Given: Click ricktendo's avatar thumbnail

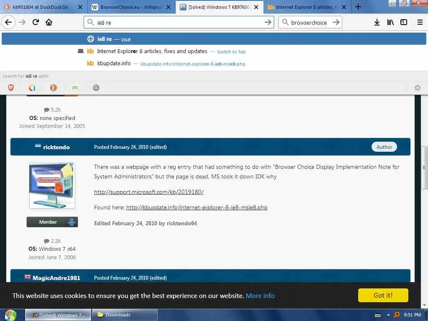Looking at the screenshot, I should [x=52, y=186].
